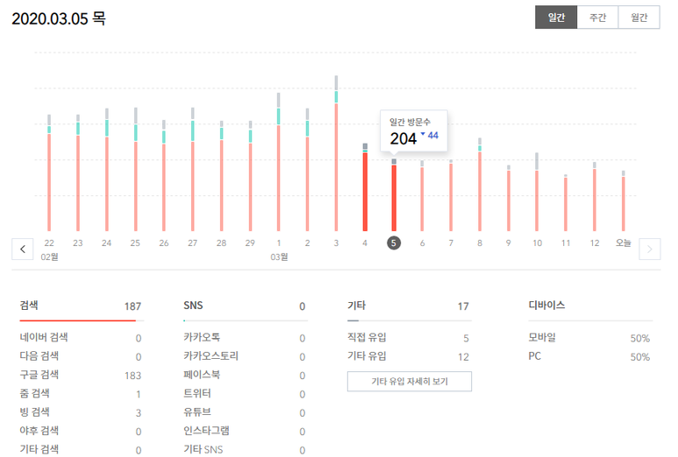Click the 구글 검색 row

point(81,375)
